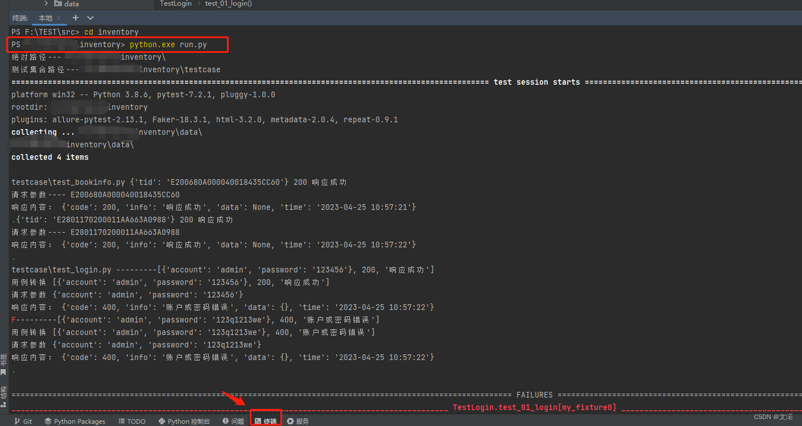Create a new terminal session with the plus icon
Viewport: 802px width, 426px height.
pos(76,18)
